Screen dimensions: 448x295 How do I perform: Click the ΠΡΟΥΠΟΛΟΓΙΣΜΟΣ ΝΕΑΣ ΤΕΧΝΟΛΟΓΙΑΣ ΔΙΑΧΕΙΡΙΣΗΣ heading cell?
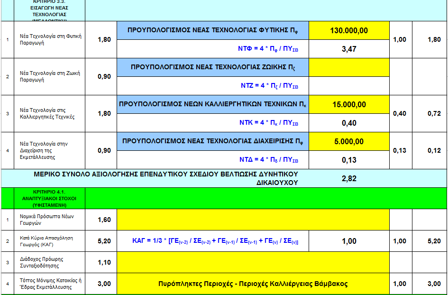click(x=213, y=141)
